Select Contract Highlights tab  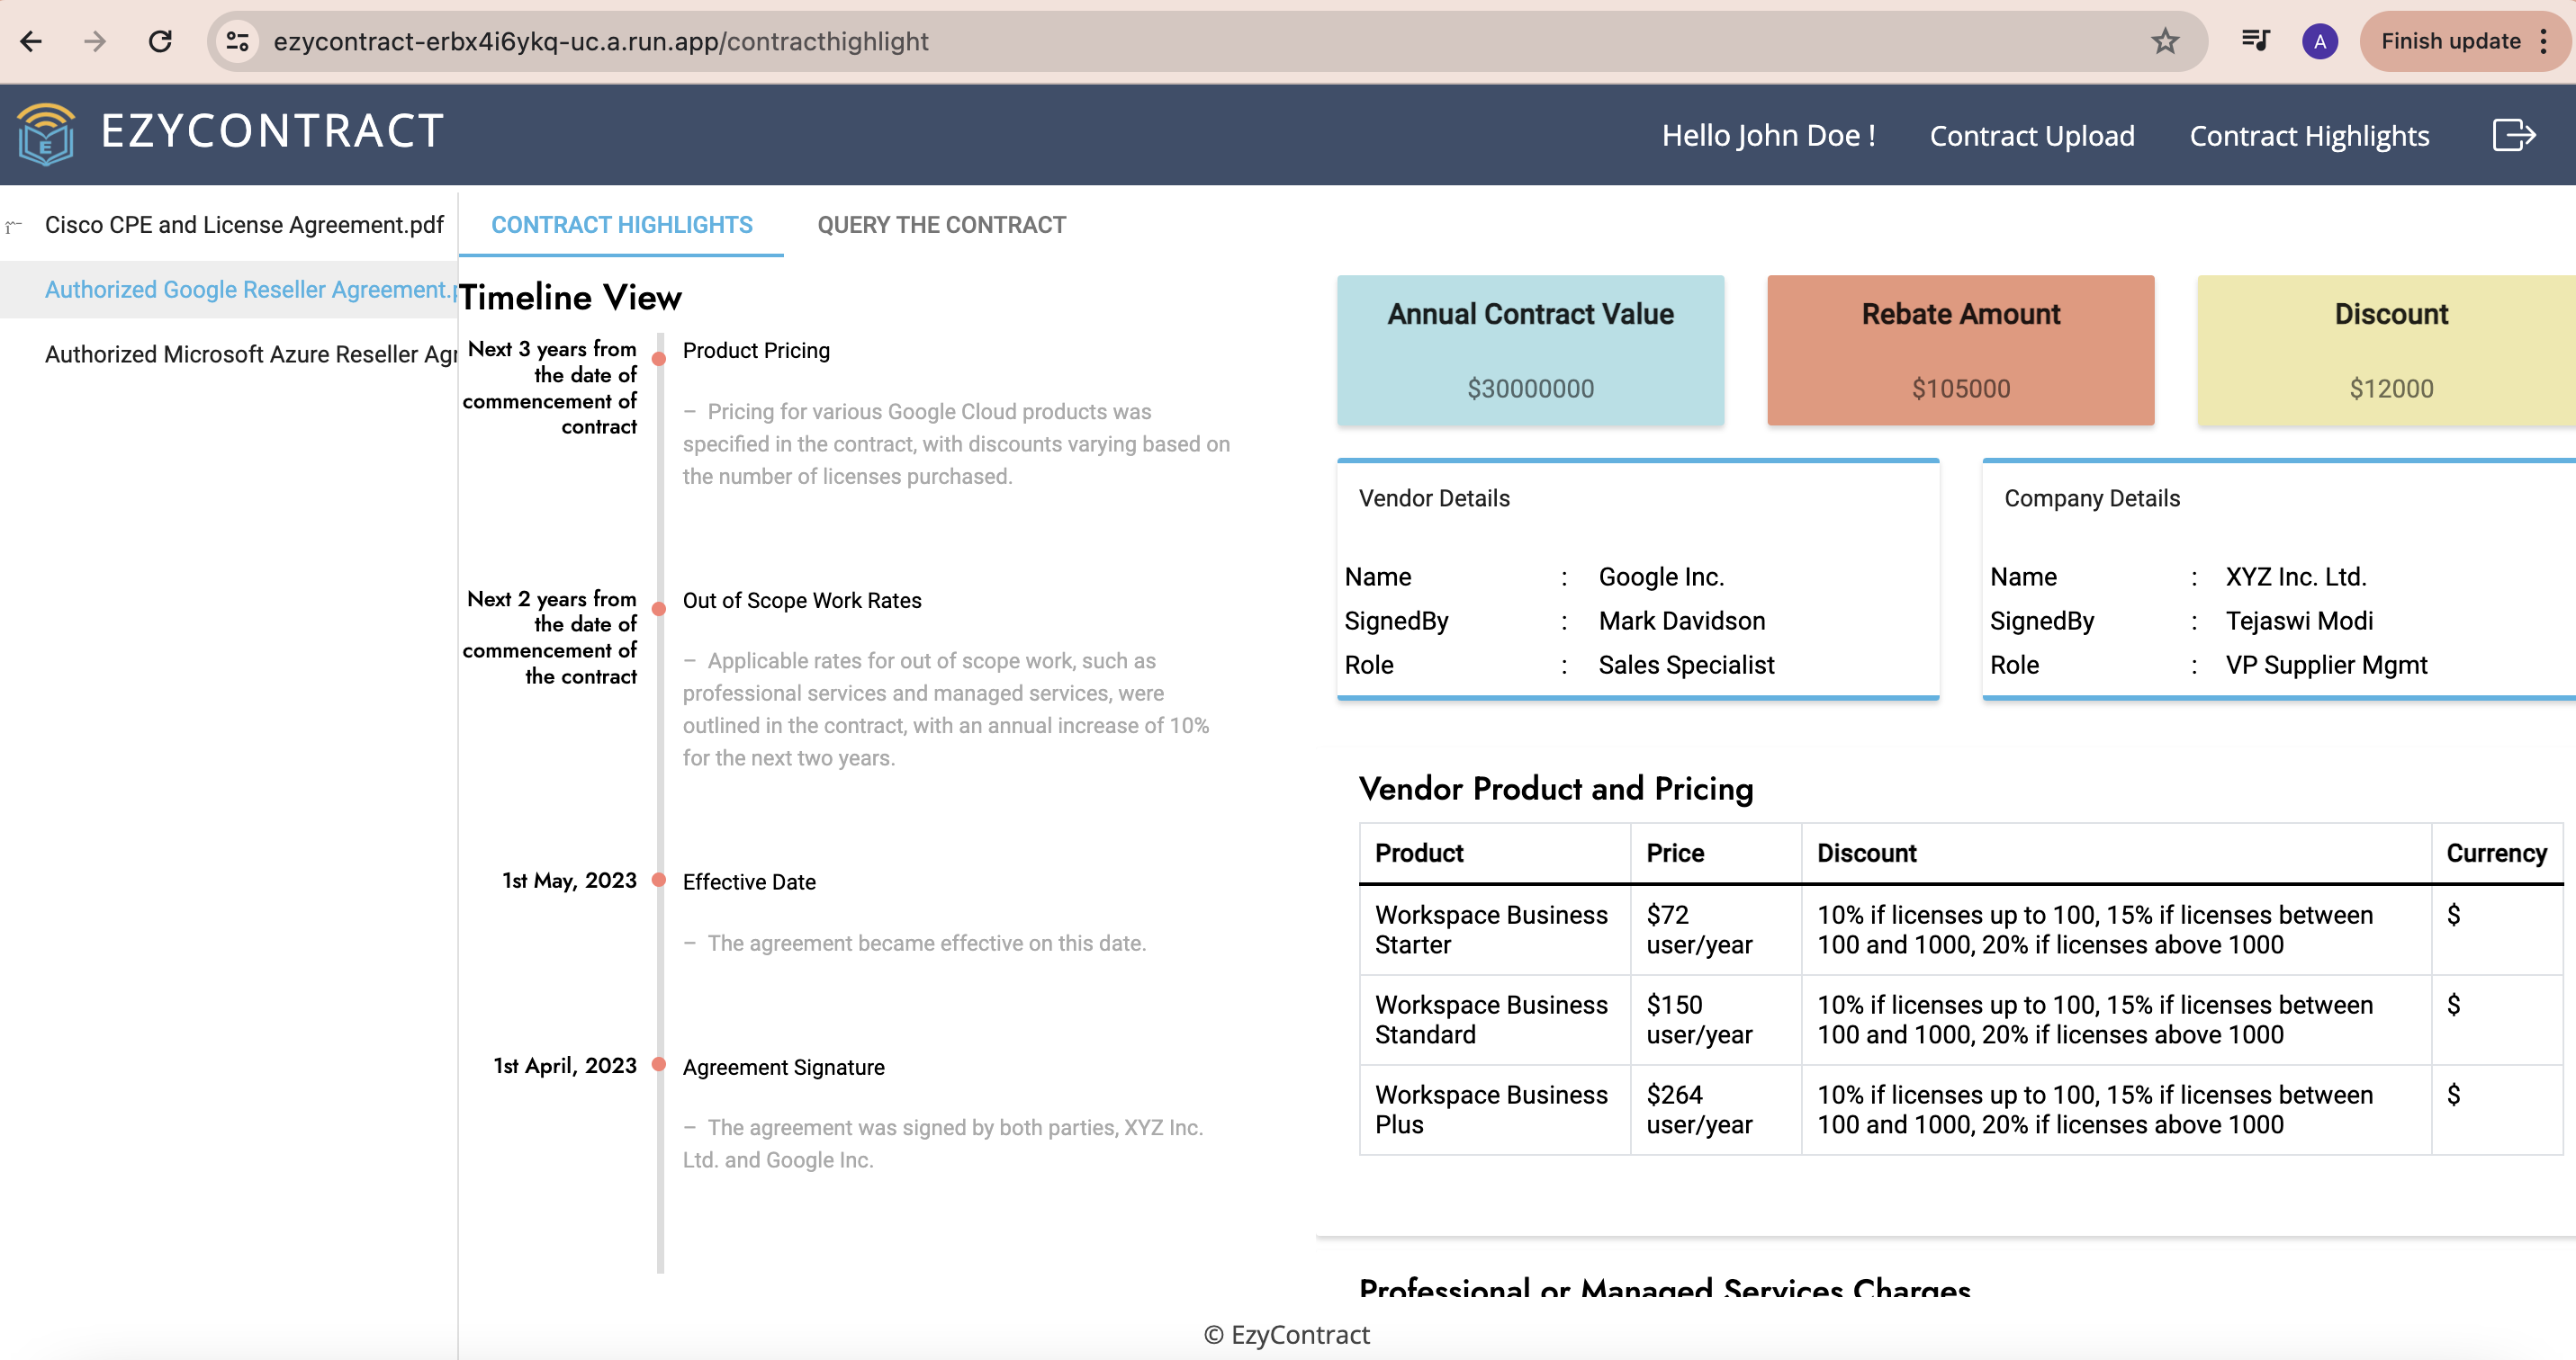click(x=621, y=225)
